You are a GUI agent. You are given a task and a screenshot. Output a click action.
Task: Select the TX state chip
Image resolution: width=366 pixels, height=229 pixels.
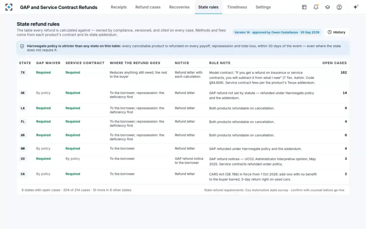[x=23, y=73]
